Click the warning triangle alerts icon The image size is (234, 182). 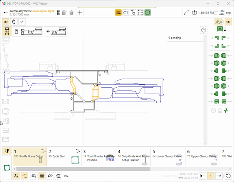point(218,22)
